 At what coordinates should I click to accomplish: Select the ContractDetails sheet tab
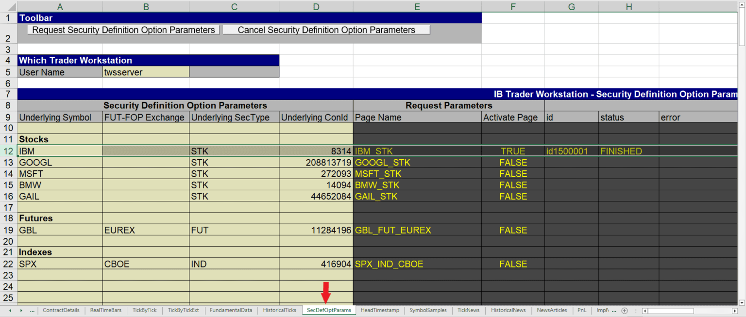click(61, 310)
